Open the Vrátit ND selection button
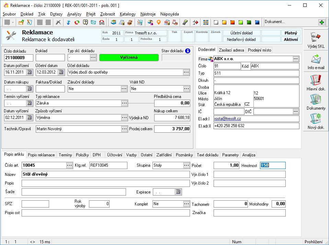 pos(186,89)
